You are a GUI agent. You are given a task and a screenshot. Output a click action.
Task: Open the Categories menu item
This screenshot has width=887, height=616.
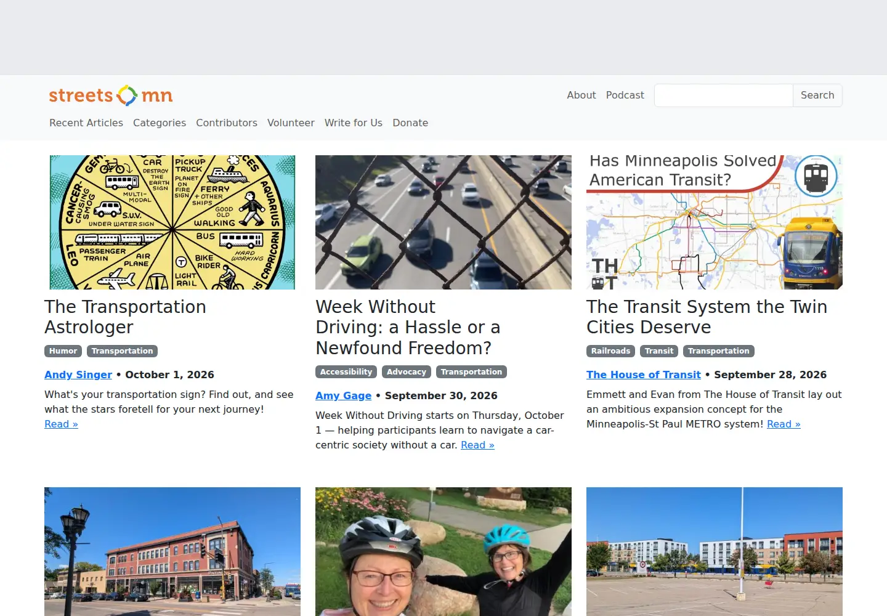(160, 123)
